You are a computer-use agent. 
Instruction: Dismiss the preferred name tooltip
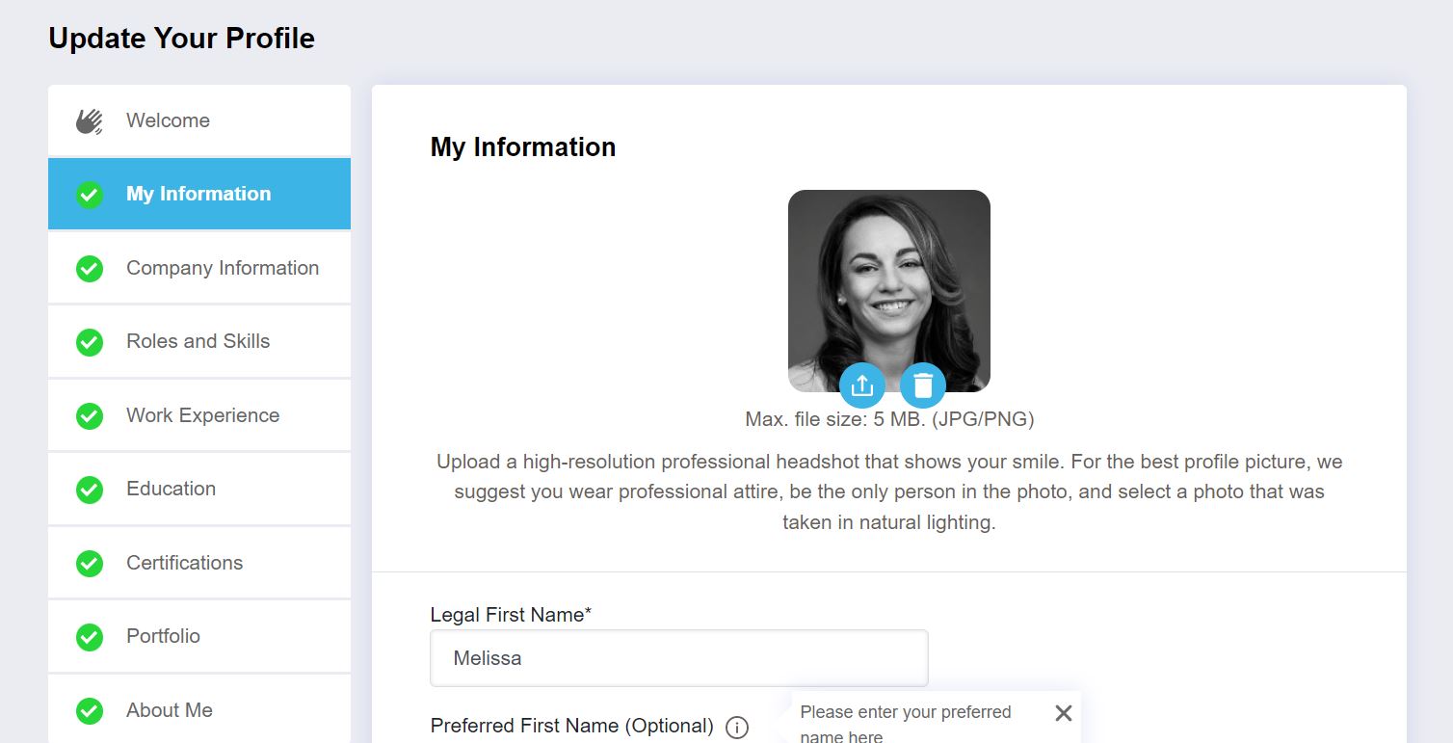1063,713
